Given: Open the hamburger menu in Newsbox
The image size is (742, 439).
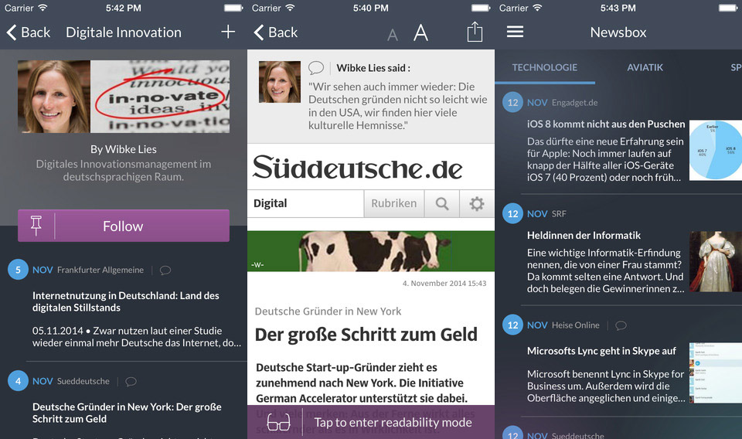Looking at the screenshot, I should point(515,32).
